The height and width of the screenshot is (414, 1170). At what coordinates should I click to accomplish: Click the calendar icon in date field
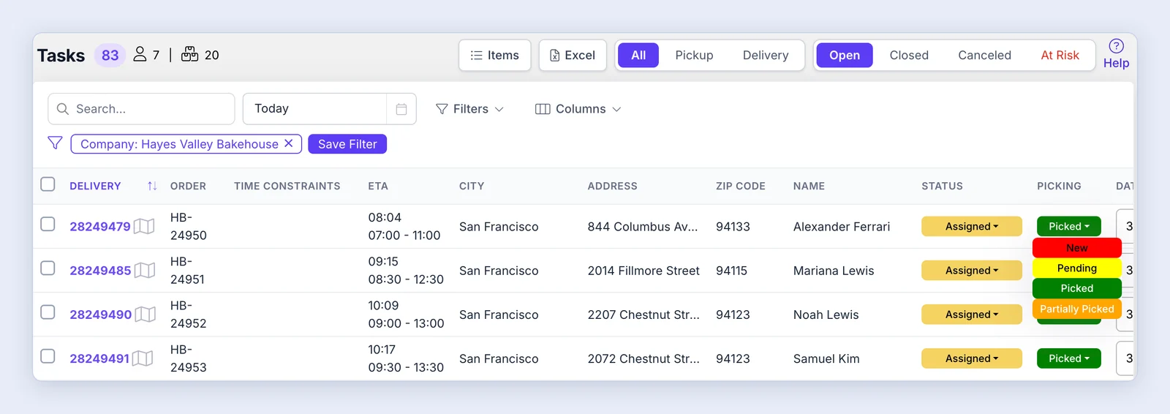pos(401,109)
